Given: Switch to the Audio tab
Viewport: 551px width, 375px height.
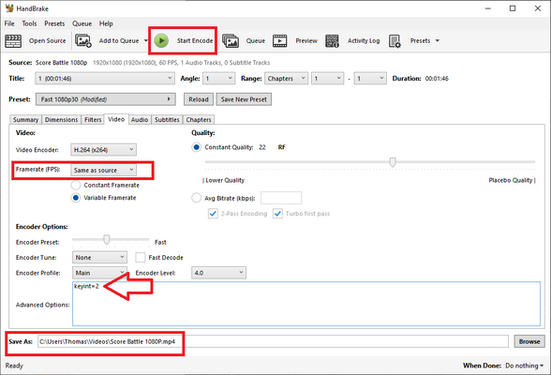Looking at the screenshot, I should 140,120.
